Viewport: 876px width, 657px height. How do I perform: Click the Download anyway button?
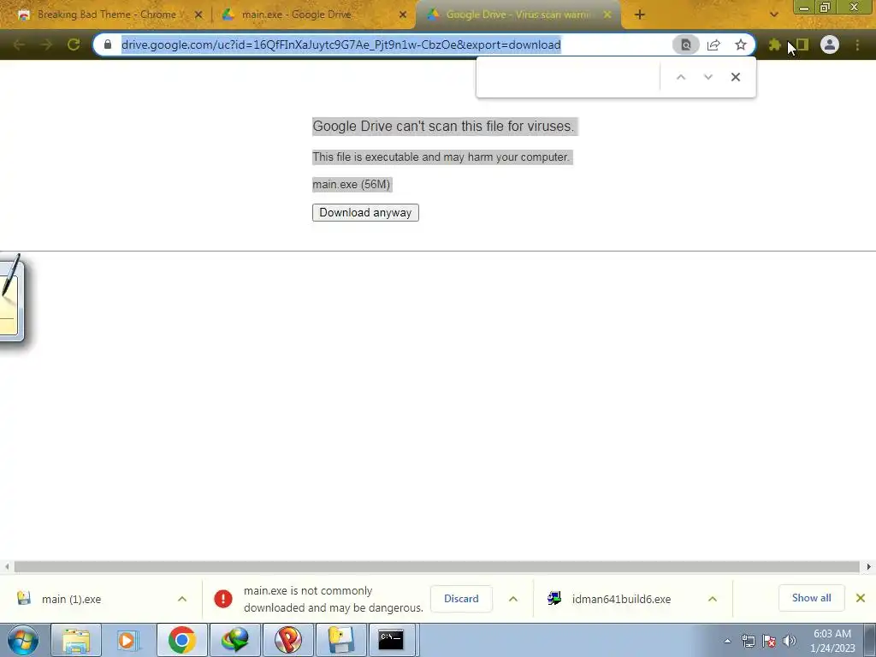365,212
